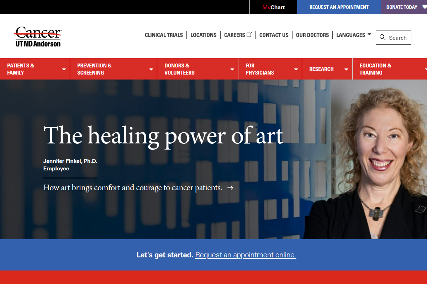
Task: Expand the Languages dropdown arrow
Action: point(369,34)
